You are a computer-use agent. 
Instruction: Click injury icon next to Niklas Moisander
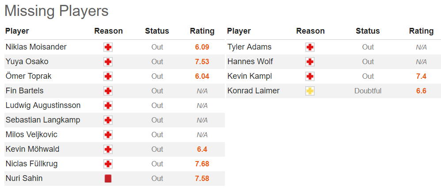(108, 47)
